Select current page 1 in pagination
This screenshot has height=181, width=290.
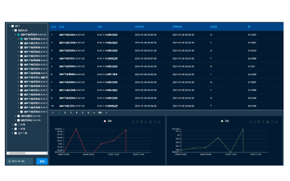pyautogui.click(x=59, y=113)
